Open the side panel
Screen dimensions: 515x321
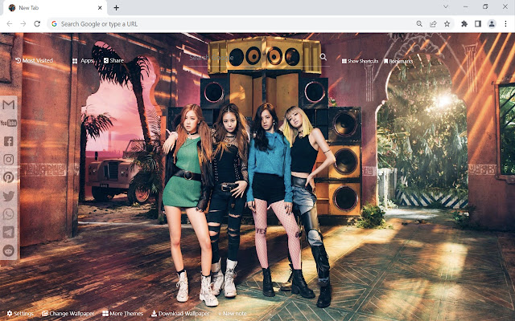click(478, 24)
